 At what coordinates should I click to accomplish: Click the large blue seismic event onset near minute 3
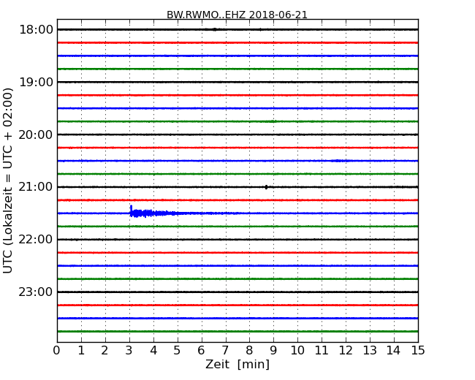click(131, 211)
